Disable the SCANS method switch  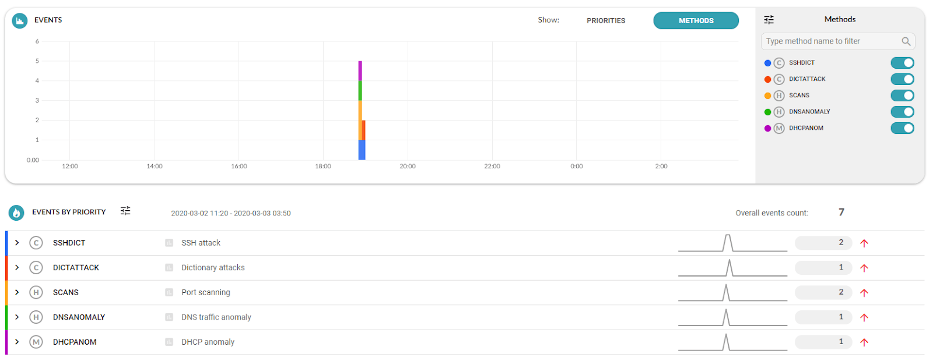point(902,95)
